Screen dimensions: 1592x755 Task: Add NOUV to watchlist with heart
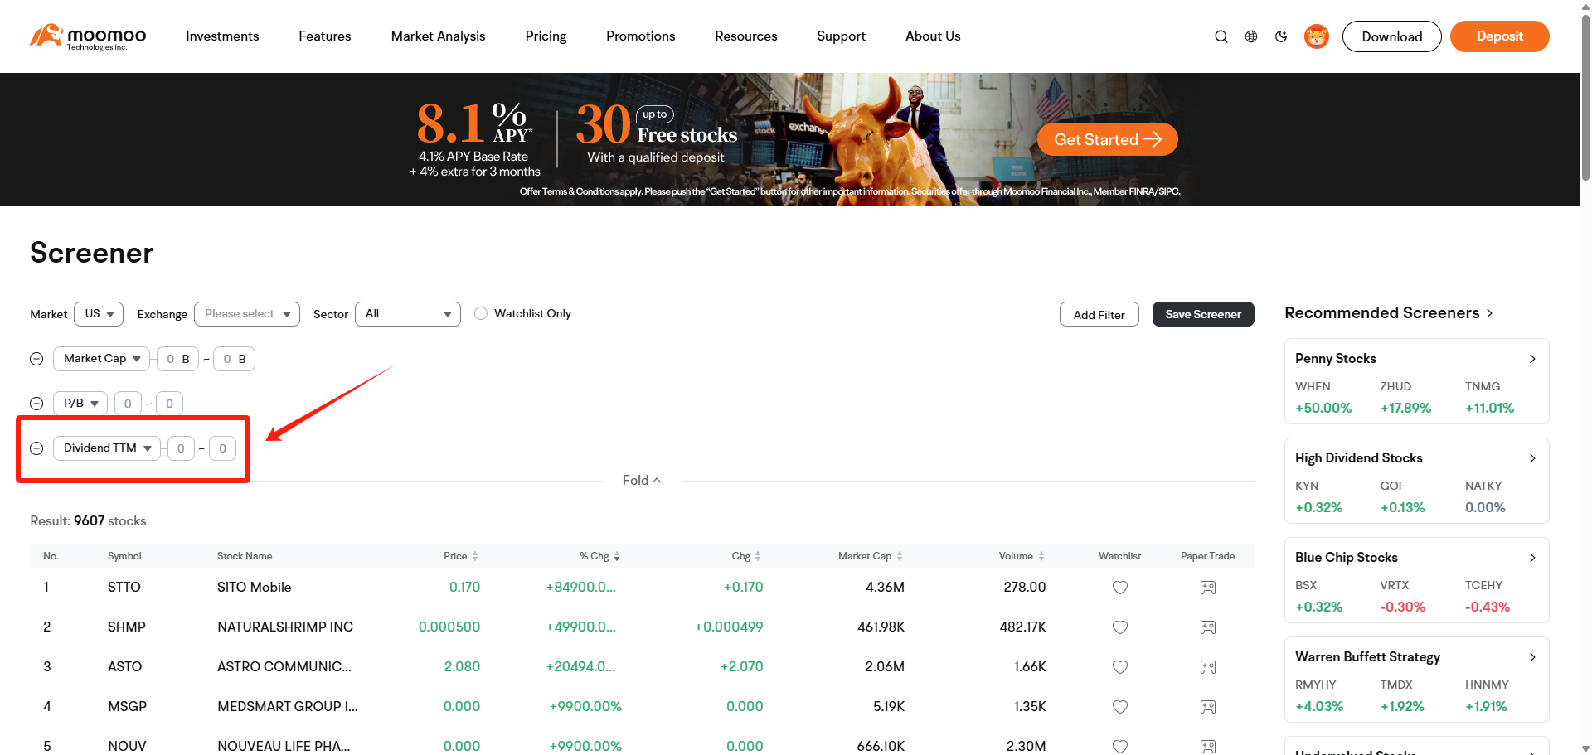point(1120,746)
